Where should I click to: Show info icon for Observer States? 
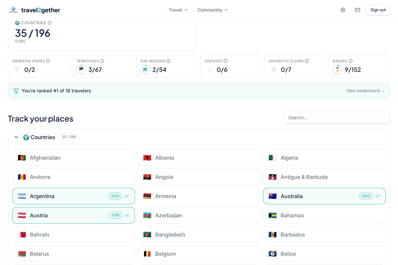coord(48,61)
